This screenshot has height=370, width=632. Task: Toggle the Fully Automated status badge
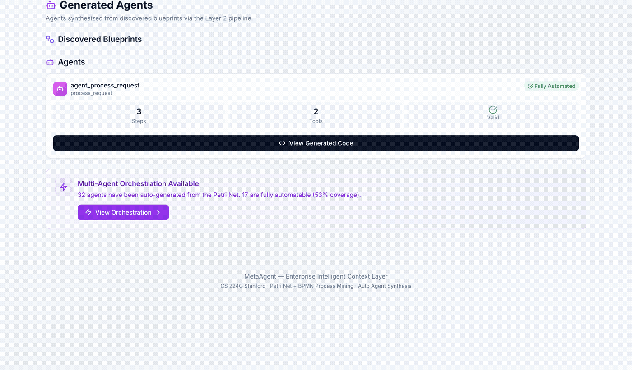551,86
